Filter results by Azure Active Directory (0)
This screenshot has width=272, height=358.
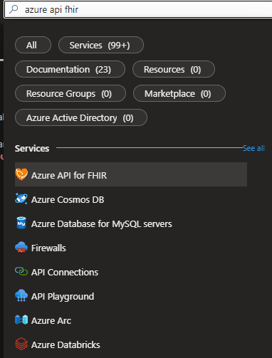(81, 117)
